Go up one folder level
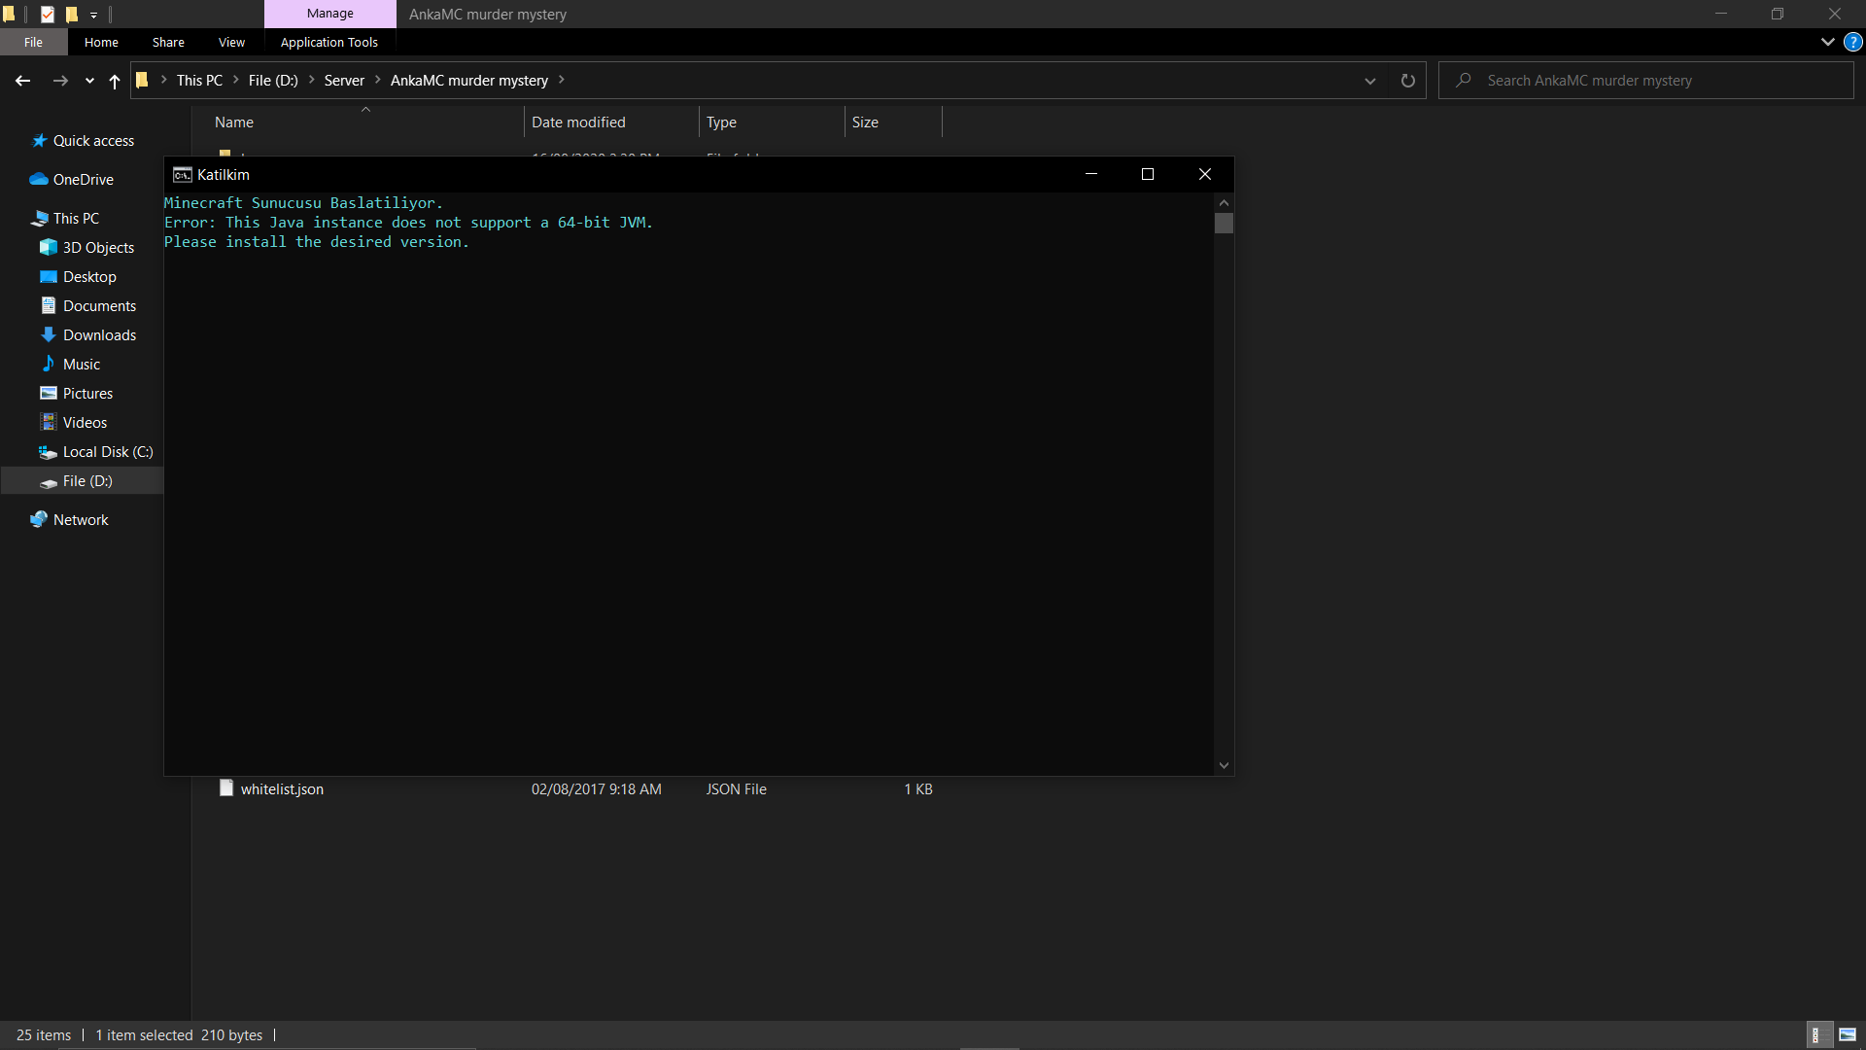This screenshot has height=1050, width=1866. [115, 81]
